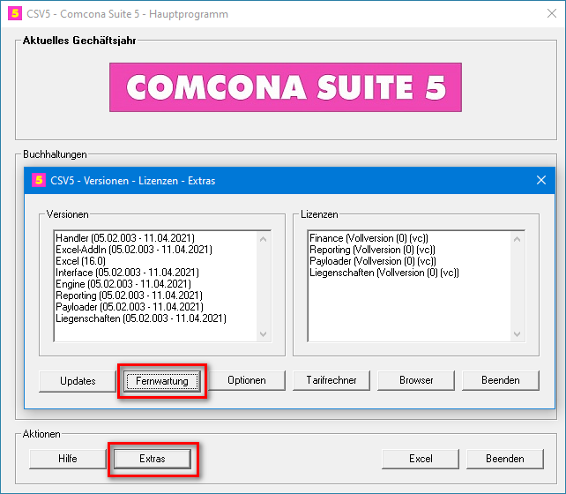Open Fernwartung remote maintenance
Screen dimensions: 566x494
pyautogui.click(x=162, y=381)
